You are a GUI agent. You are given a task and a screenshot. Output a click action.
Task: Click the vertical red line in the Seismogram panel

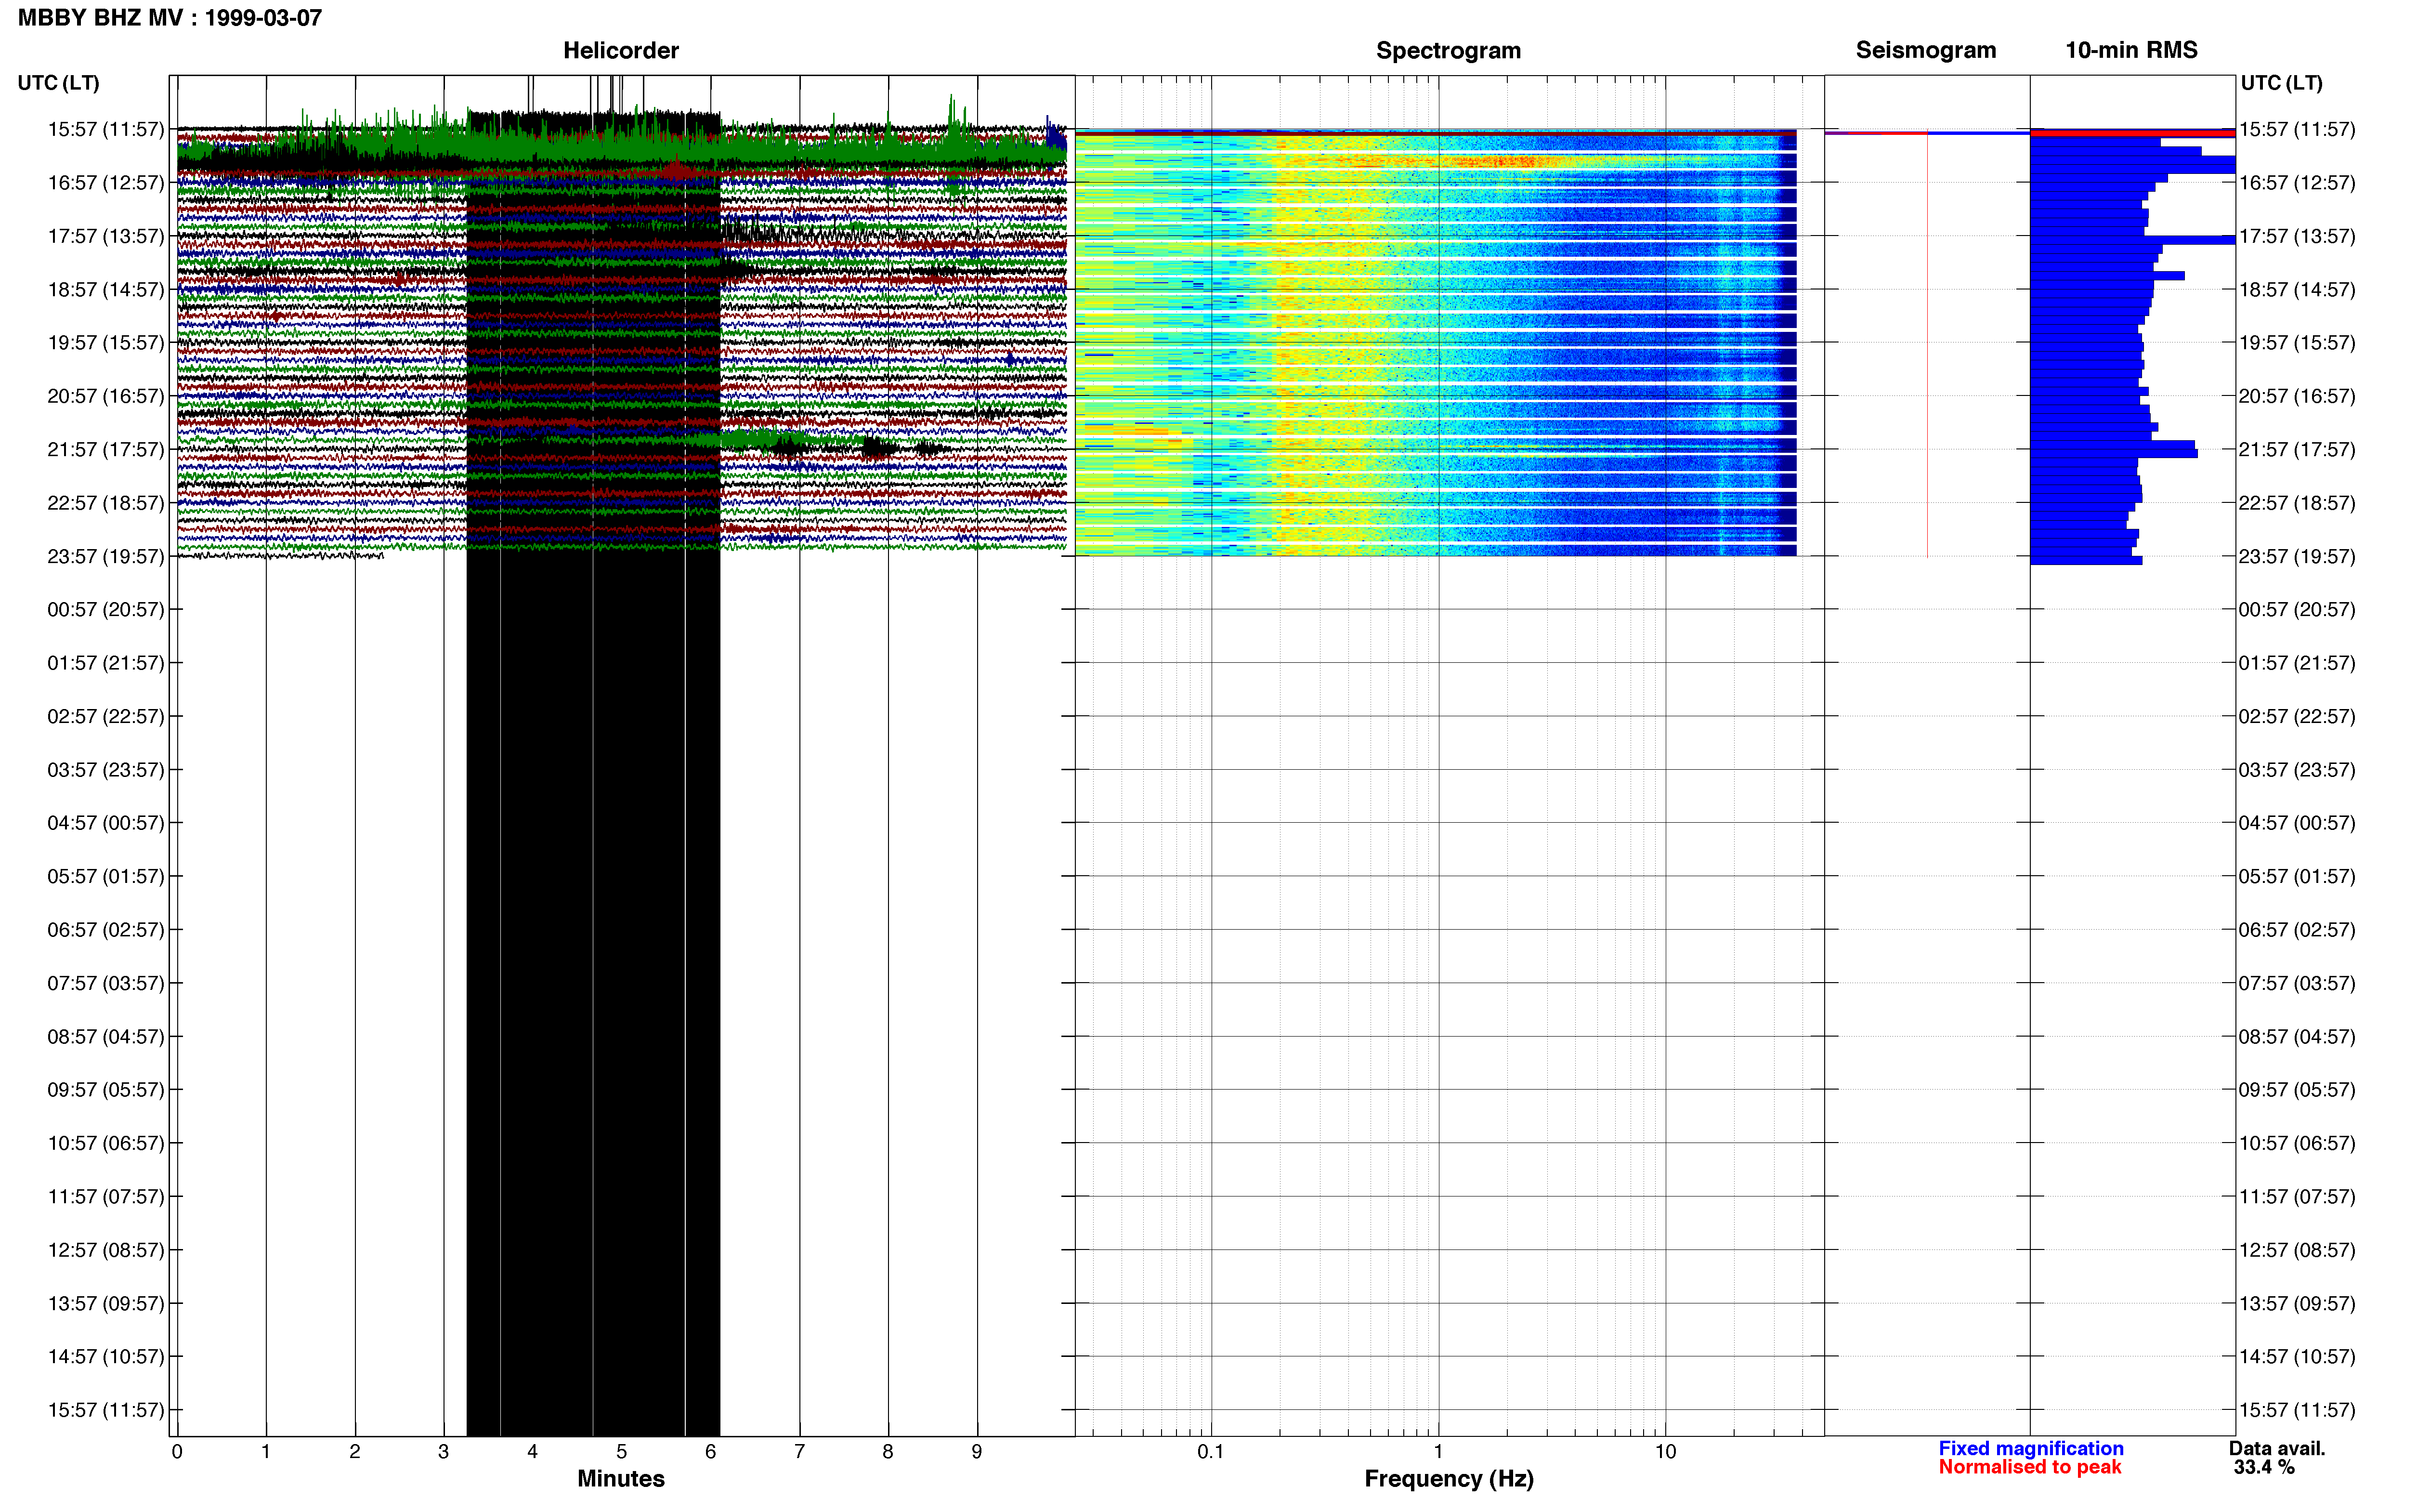[x=1927, y=345]
